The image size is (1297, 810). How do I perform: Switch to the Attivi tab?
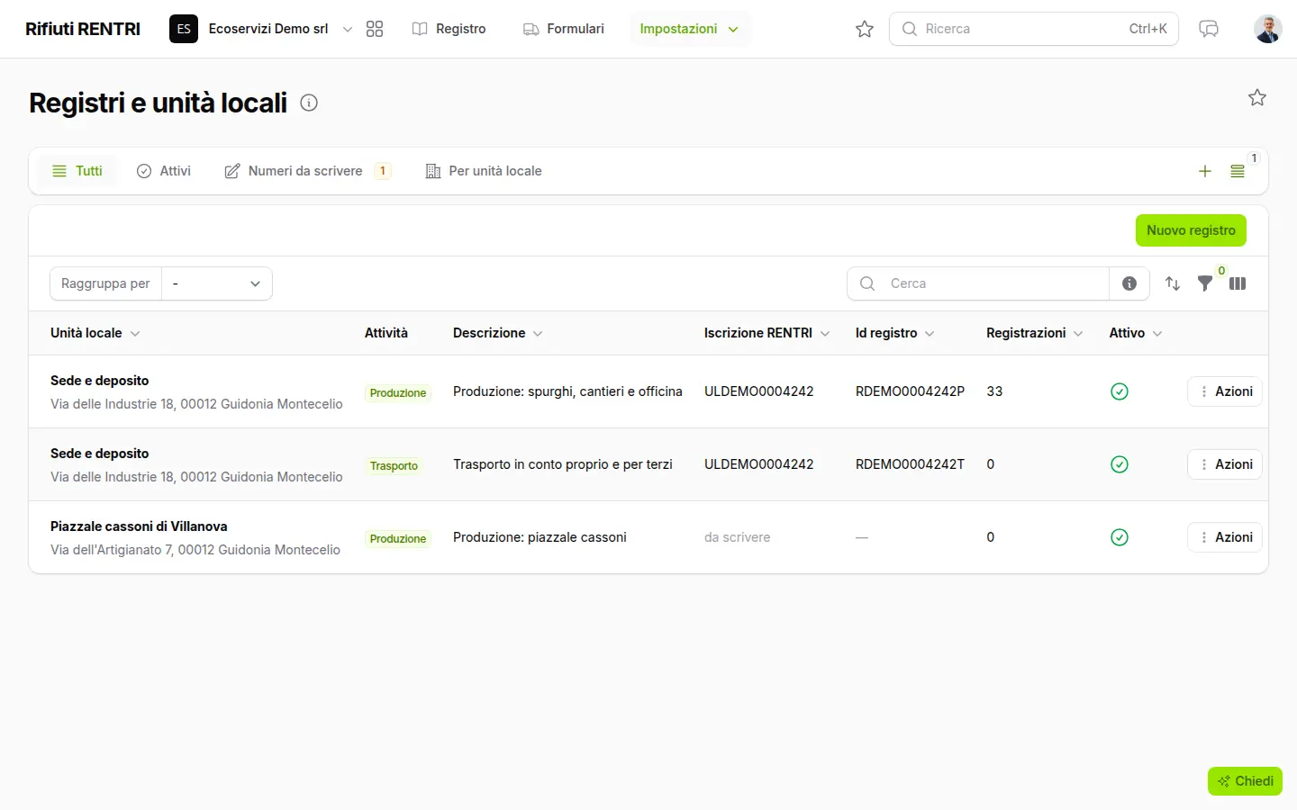click(x=164, y=171)
